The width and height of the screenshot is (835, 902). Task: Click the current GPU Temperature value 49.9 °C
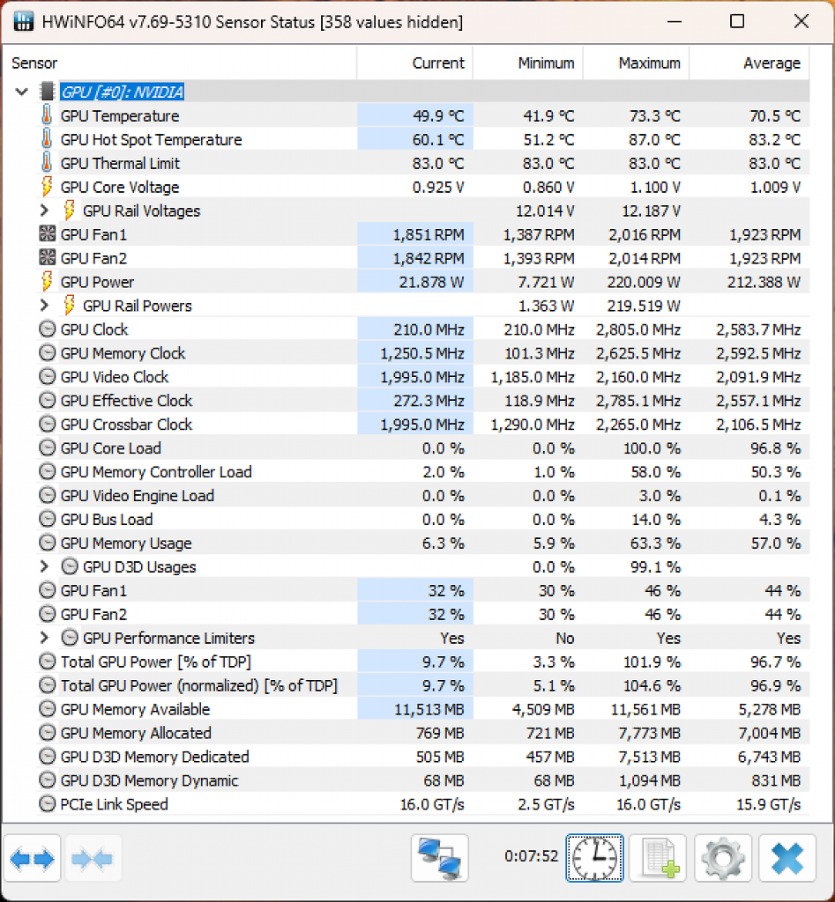pos(438,115)
